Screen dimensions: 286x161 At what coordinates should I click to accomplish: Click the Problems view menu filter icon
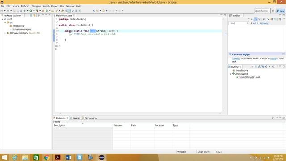click(273, 118)
